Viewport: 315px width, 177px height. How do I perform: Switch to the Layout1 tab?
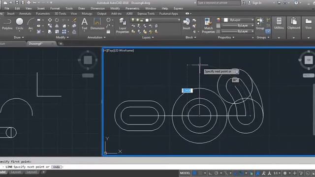coord(16,172)
